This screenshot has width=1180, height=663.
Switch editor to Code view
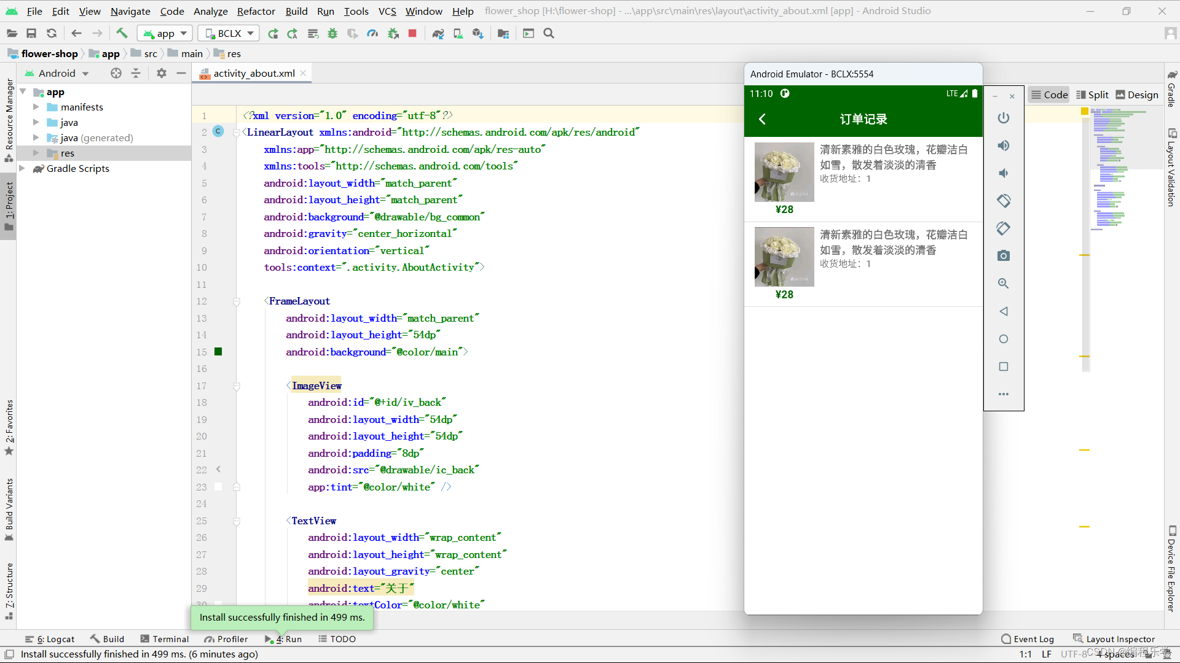tap(1049, 95)
